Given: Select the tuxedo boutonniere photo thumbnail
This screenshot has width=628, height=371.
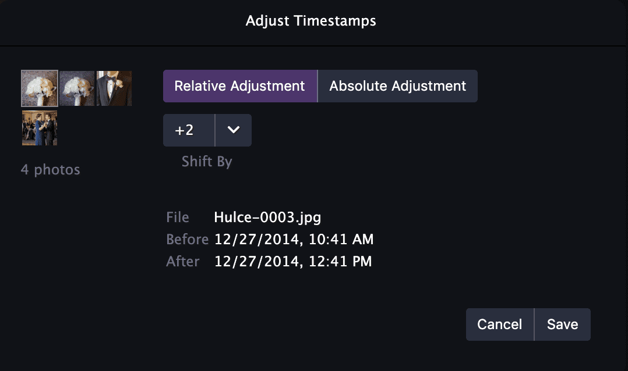Looking at the screenshot, I should [114, 88].
